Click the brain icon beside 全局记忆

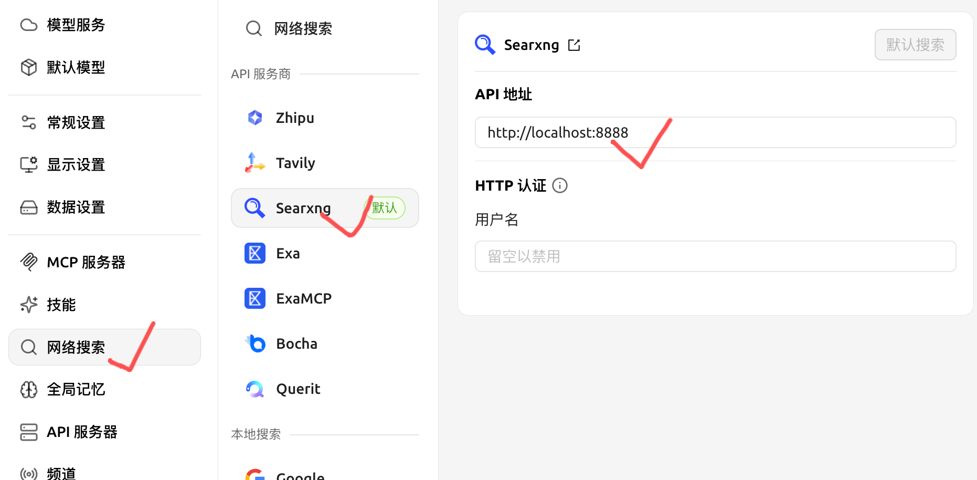(x=29, y=390)
